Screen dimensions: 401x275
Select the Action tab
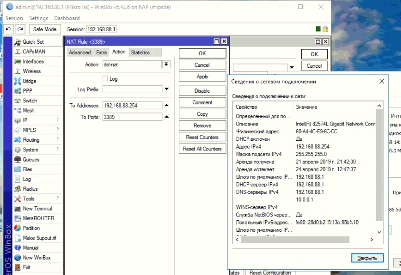119,52
